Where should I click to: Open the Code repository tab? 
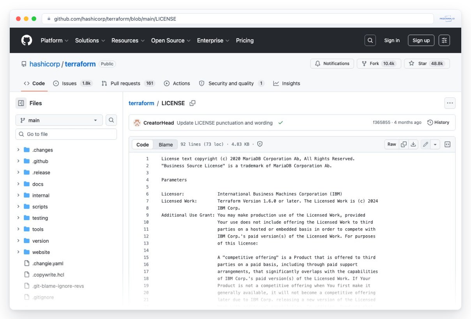coord(34,83)
